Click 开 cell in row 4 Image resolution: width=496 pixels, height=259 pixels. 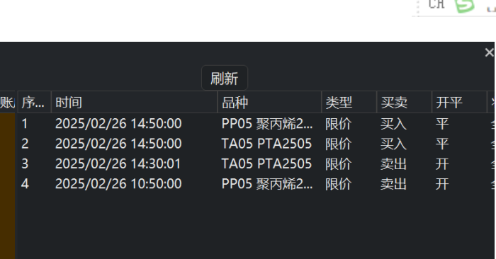coord(442,184)
